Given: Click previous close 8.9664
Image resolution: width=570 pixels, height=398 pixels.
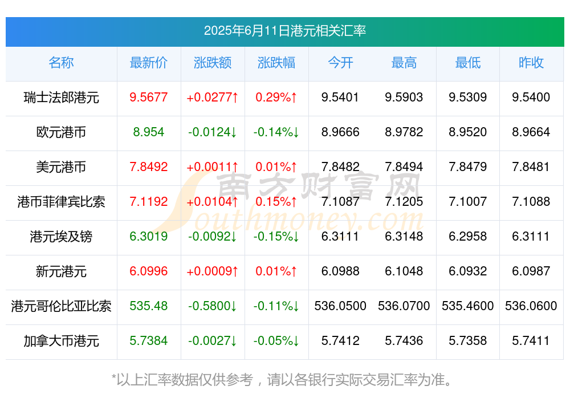Looking at the screenshot, I should (531, 132).
